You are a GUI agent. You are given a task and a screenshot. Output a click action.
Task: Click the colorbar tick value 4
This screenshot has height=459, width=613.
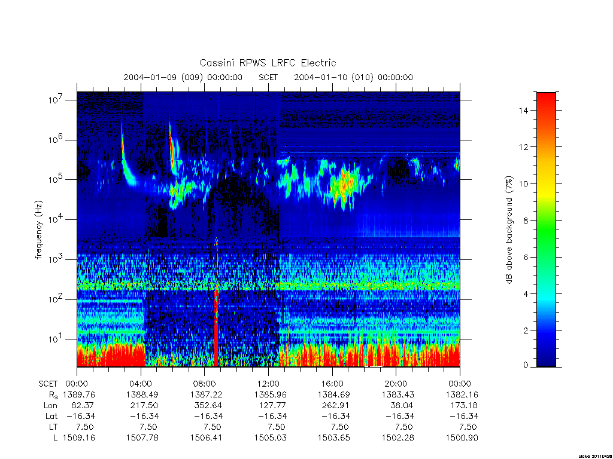(x=526, y=294)
